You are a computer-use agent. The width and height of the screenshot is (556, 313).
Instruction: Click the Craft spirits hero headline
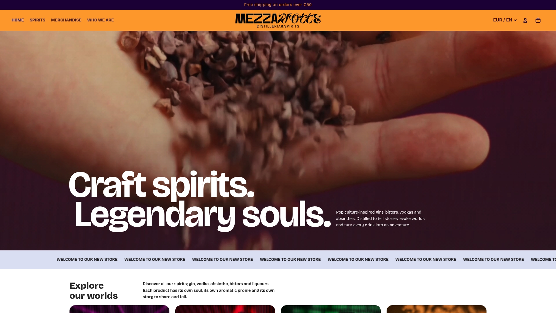point(162,185)
